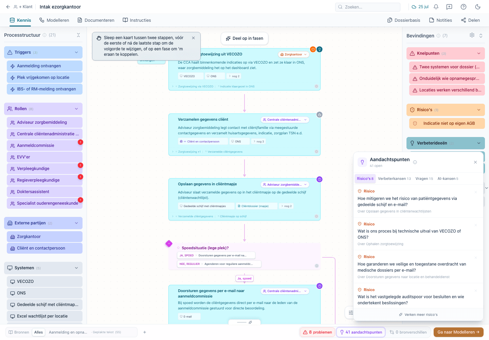Click the purple lightbulb on Opslaan gegevens card
The image size is (489, 340).
[320, 179]
